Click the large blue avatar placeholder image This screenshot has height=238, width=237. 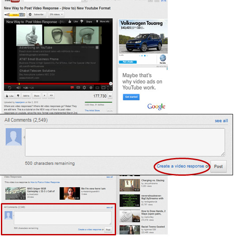click(x=14, y=137)
